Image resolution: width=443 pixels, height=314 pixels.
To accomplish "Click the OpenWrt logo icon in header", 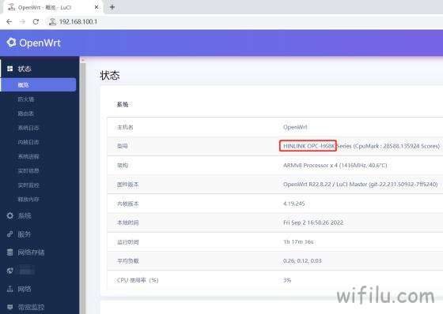I will tap(11, 43).
